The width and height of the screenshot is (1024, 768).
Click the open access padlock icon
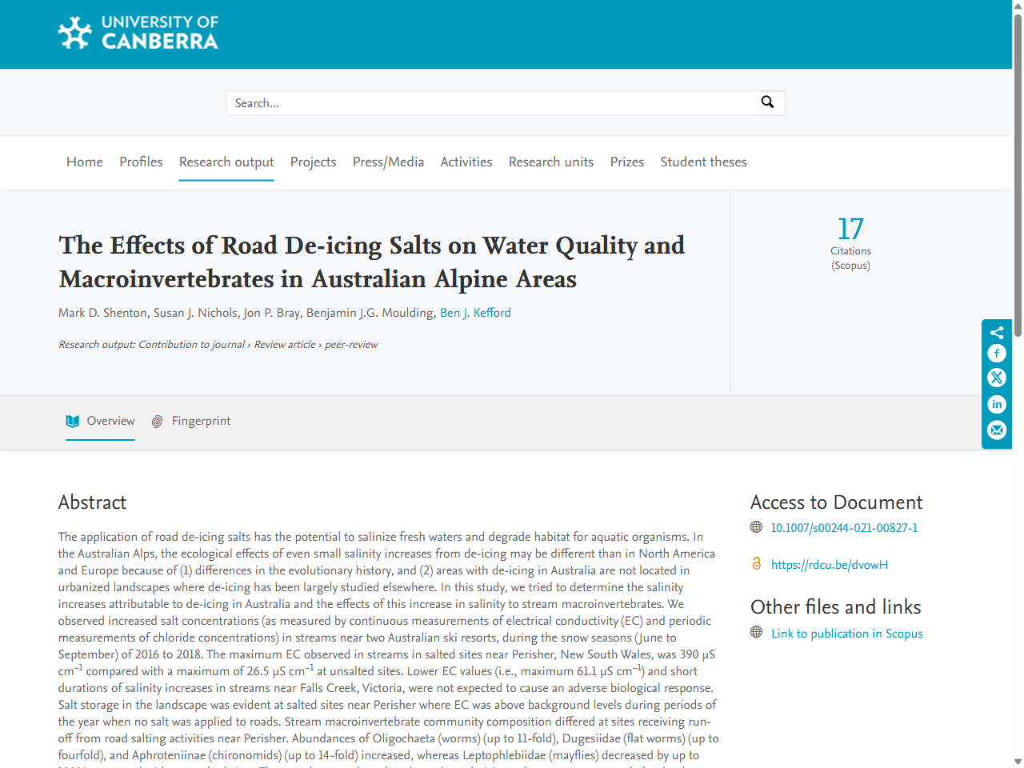coord(756,564)
